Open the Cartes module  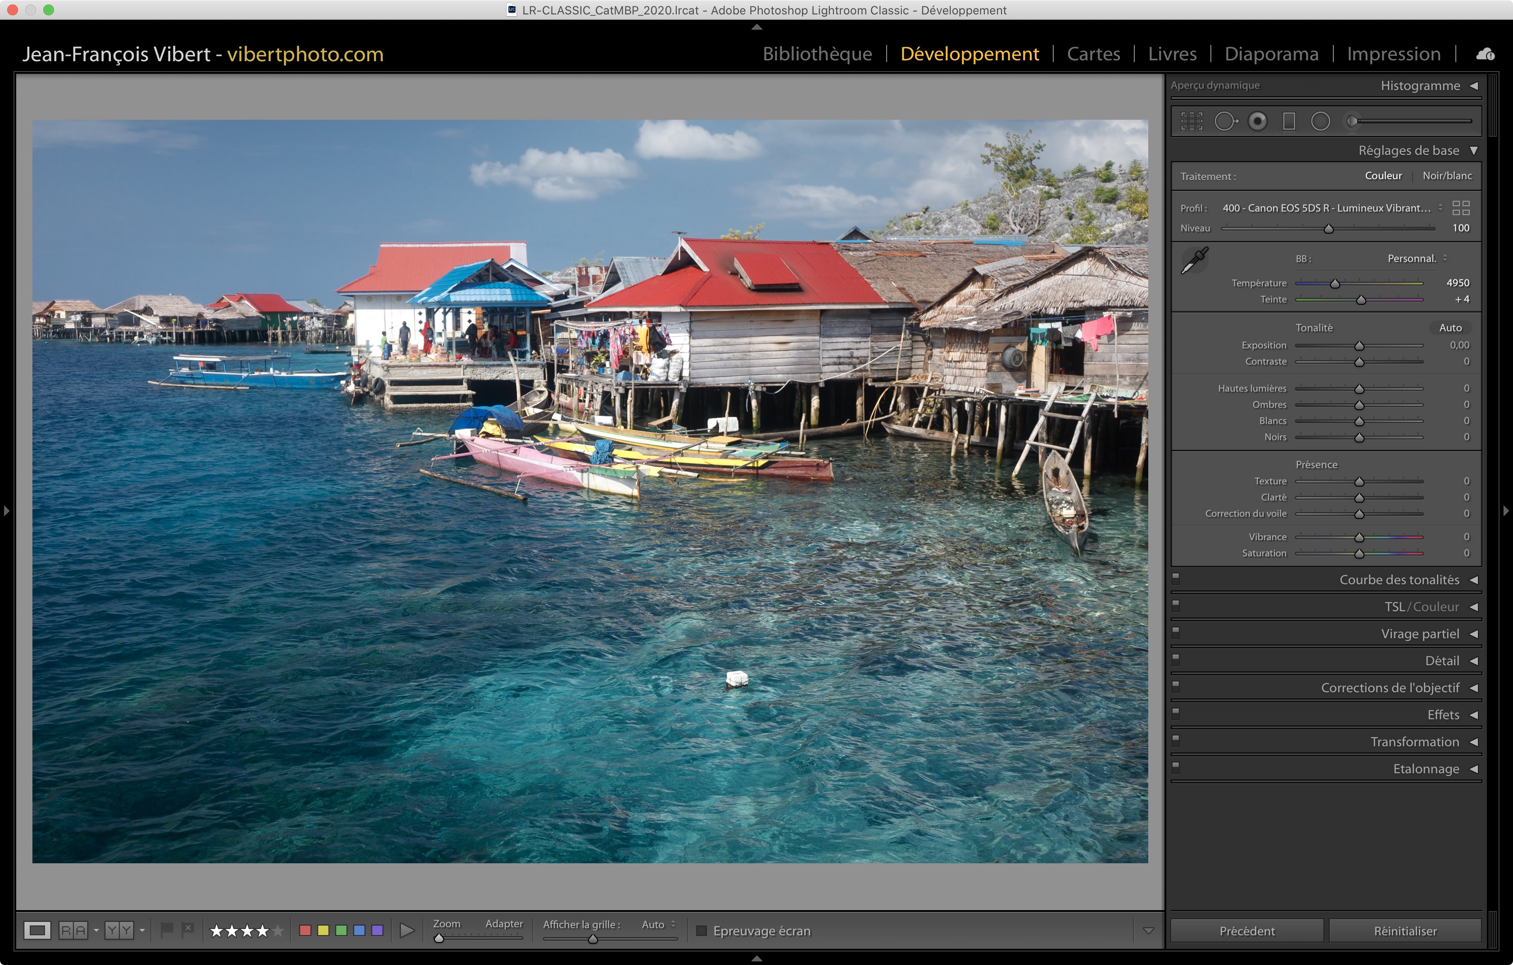pos(1093,54)
